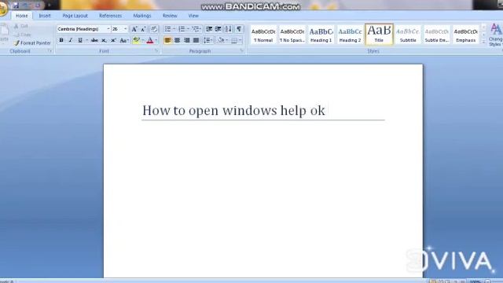Image resolution: width=503 pixels, height=283 pixels.
Task: Open the Clipboard pane launcher
Action: pyautogui.click(x=50, y=51)
